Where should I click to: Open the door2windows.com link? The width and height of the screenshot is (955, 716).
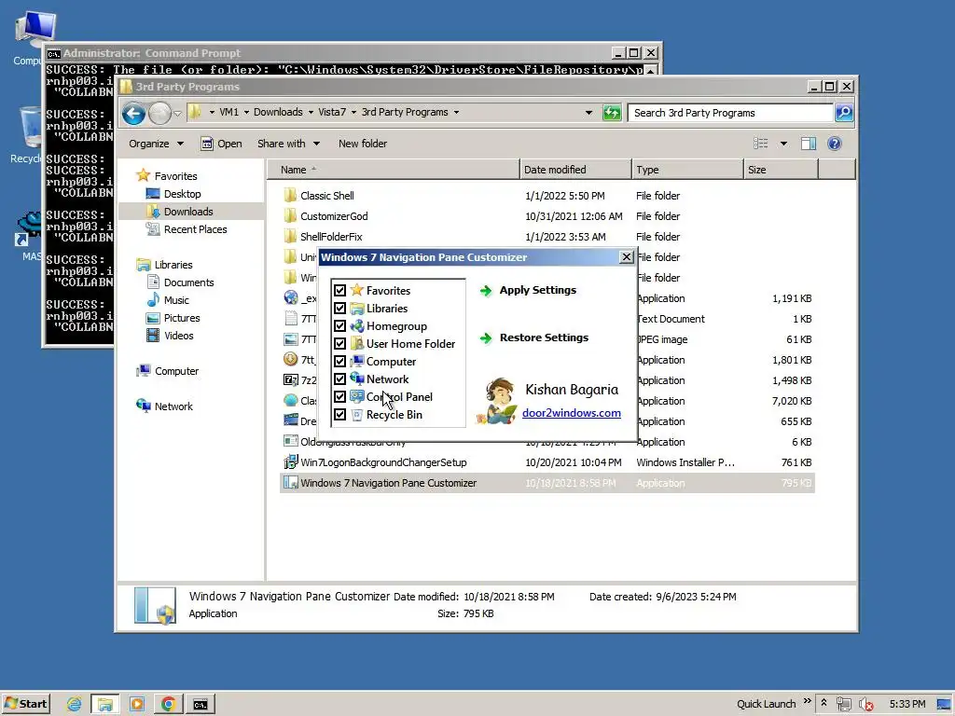pyautogui.click(x=572, y=413)
